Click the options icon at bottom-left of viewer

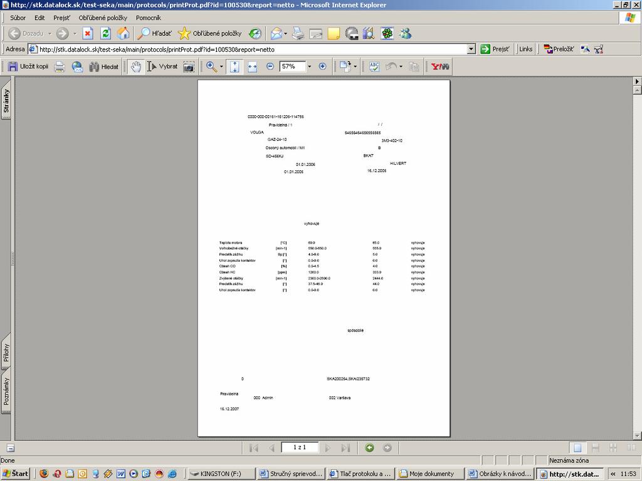click(11, 448)
